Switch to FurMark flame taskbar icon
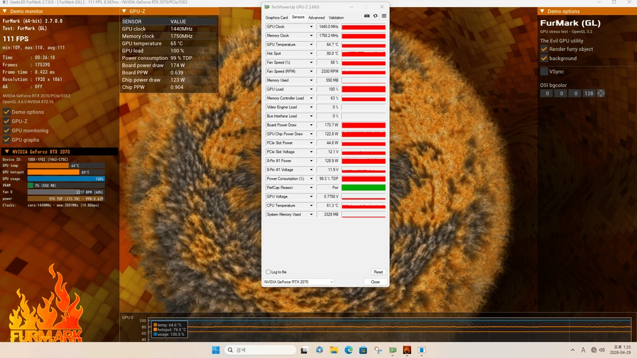 (407, 350)
